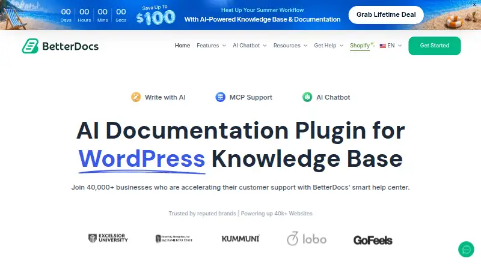This screenshot has height=264, width=481.
Task: Click the Grab Lifetime Deal button
Action: pyautogui.click(x=386, y=15)
